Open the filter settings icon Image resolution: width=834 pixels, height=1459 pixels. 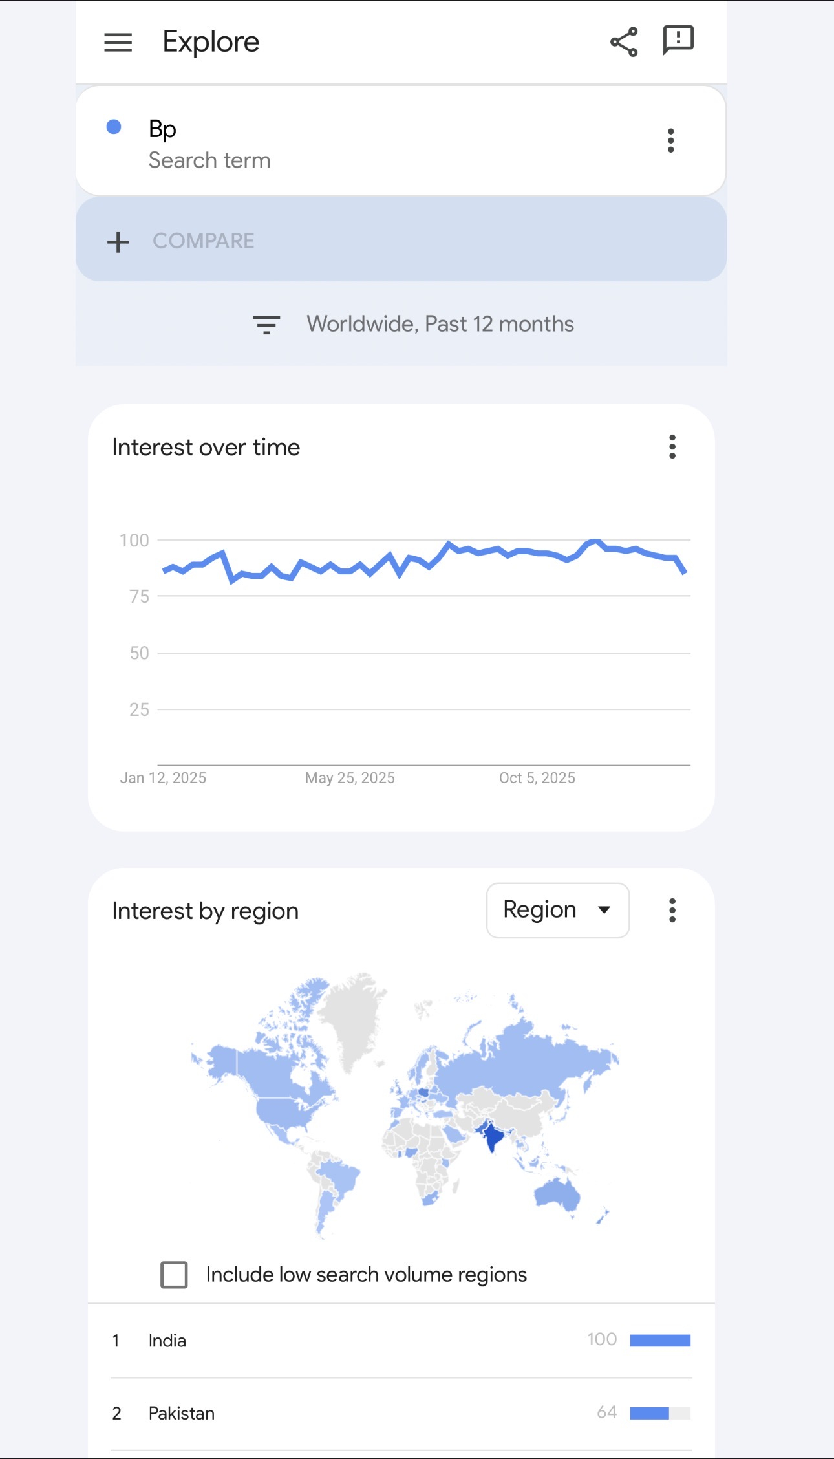[x=266, y=325]
